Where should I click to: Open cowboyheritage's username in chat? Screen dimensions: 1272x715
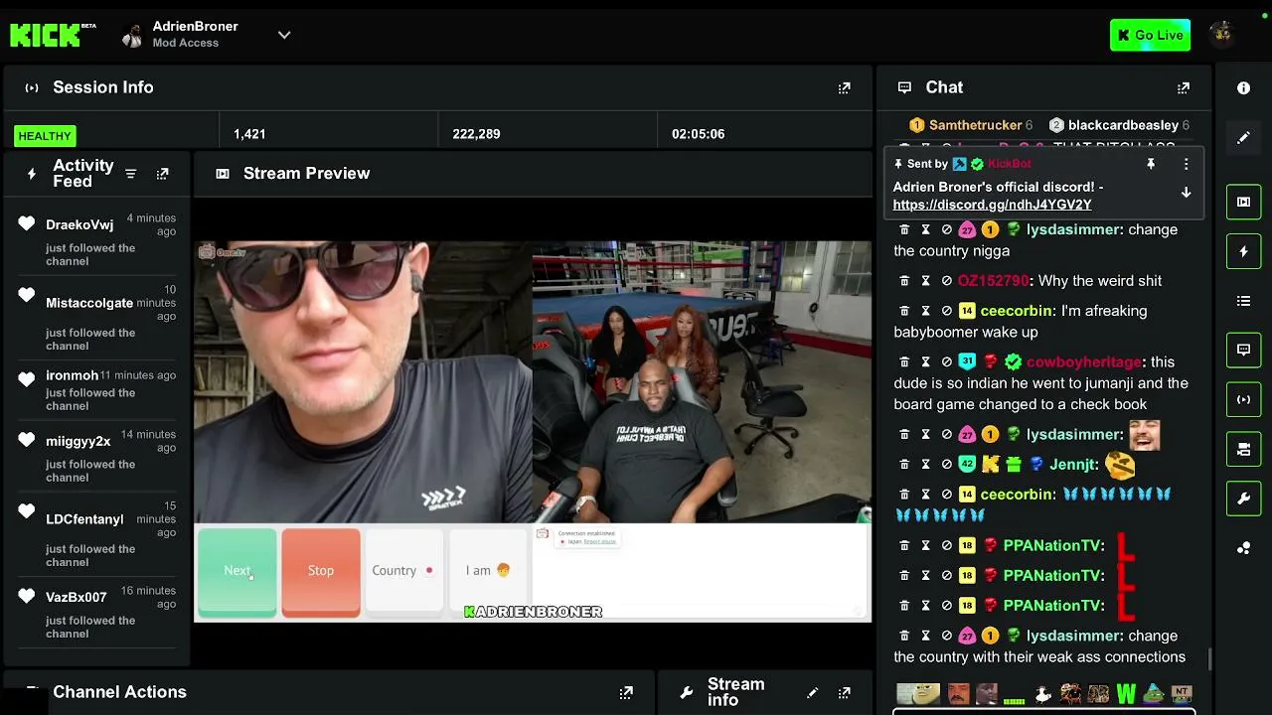pos(1084,361)
